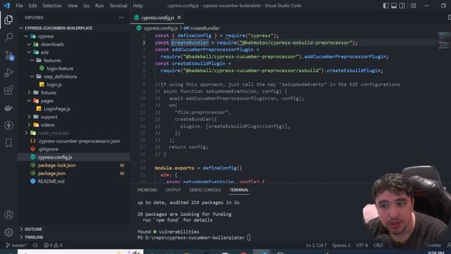451x254 pixels.
Task: Click Spaces: 2 indentation setting
Action: tap(341, 246)
